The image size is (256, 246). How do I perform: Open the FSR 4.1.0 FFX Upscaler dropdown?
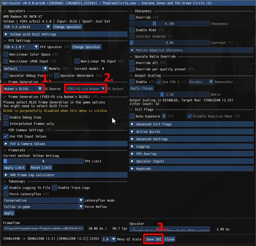21,47
